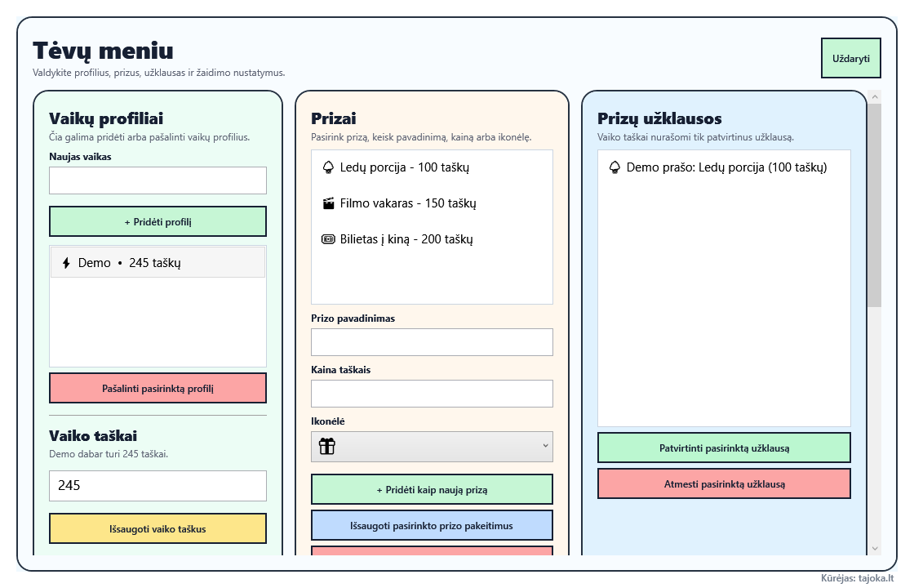Viewport: 914px width, 588px height.
Task: Click Pašalinti pasirinktą profilį button
Action: [x=158, y=389]
